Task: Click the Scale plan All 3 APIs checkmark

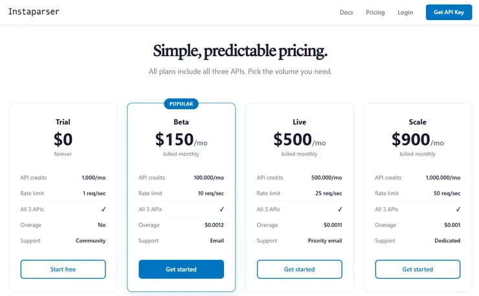Action: tap(458, 209)
